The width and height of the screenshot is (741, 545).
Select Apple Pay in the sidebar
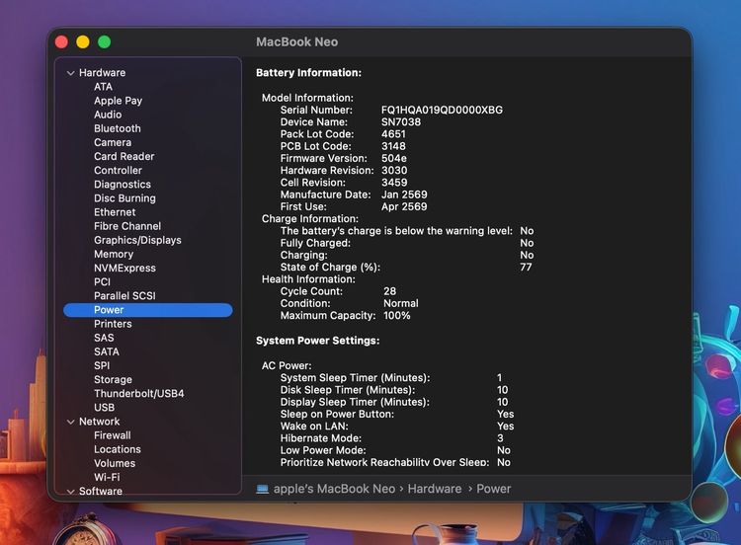pyautogui.click(x=119, y=101)
